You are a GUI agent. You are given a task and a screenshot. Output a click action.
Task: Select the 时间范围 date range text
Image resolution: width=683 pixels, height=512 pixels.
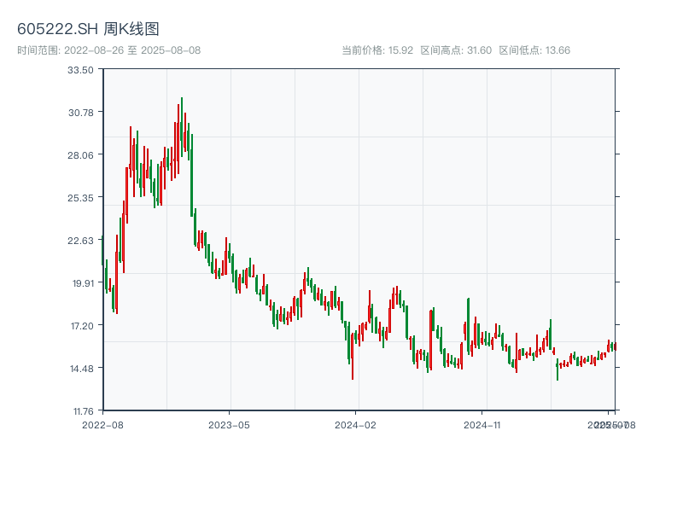(x=108, y=50)
